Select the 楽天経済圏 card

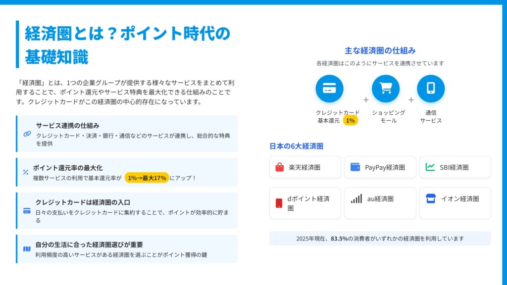305,167
